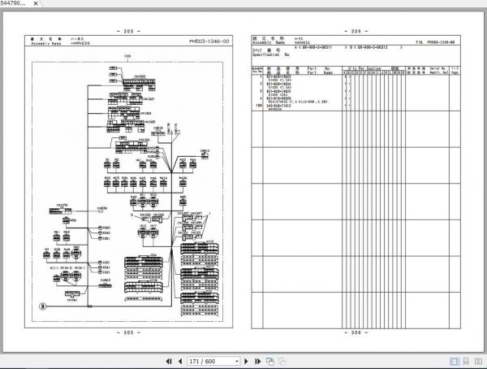Image resolution: width=487 pixels, height=369 pixels.
Task: Click the circled B connector marker in diagram
Action: (x=43, y=306)
